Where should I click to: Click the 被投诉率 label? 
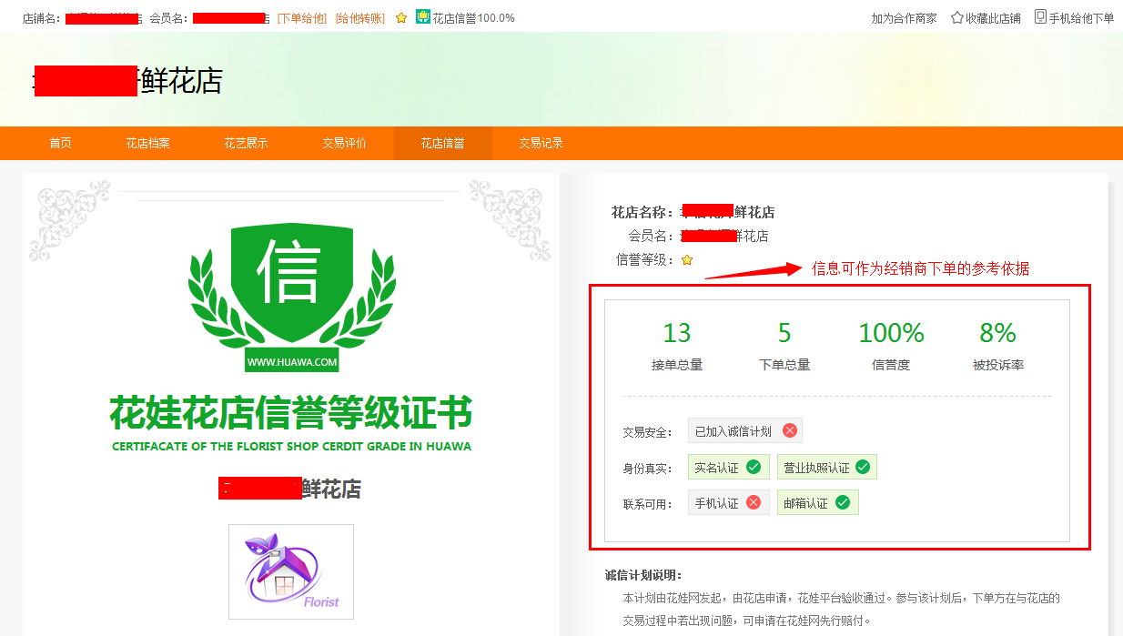tap(998, 365)
